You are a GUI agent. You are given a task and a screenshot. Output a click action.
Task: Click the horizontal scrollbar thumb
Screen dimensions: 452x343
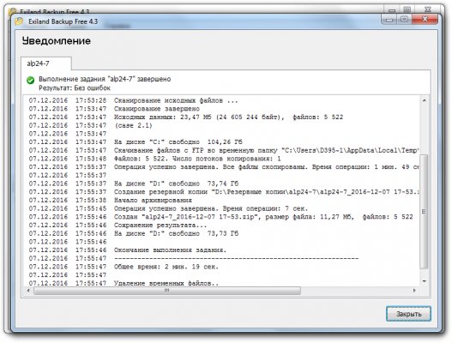167,291
